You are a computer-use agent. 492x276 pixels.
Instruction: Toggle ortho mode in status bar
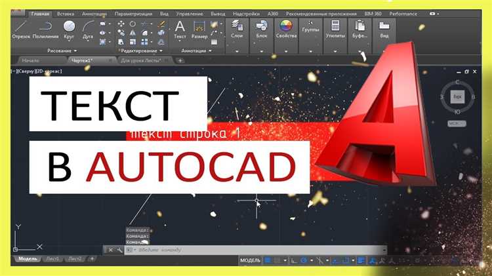pyautogui.click(x=294, y=260)
